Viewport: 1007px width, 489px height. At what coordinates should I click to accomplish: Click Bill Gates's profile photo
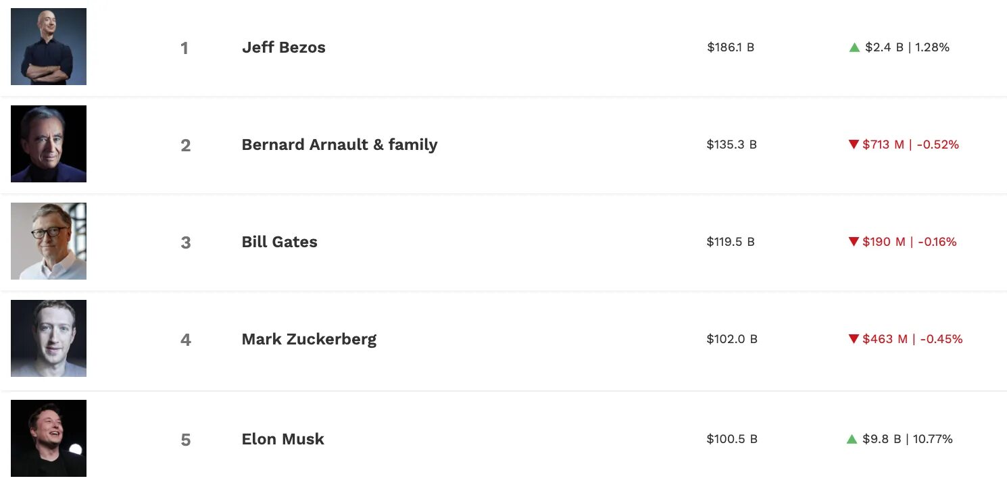click(x=49, y=241)
